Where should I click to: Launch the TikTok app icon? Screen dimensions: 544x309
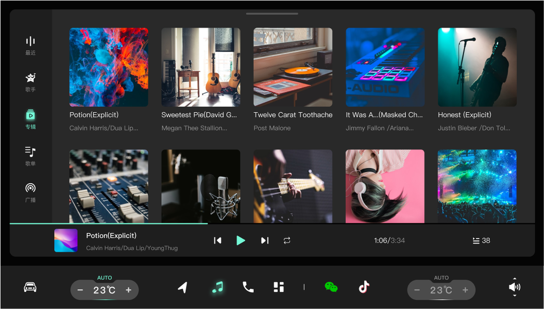point(364,287)
